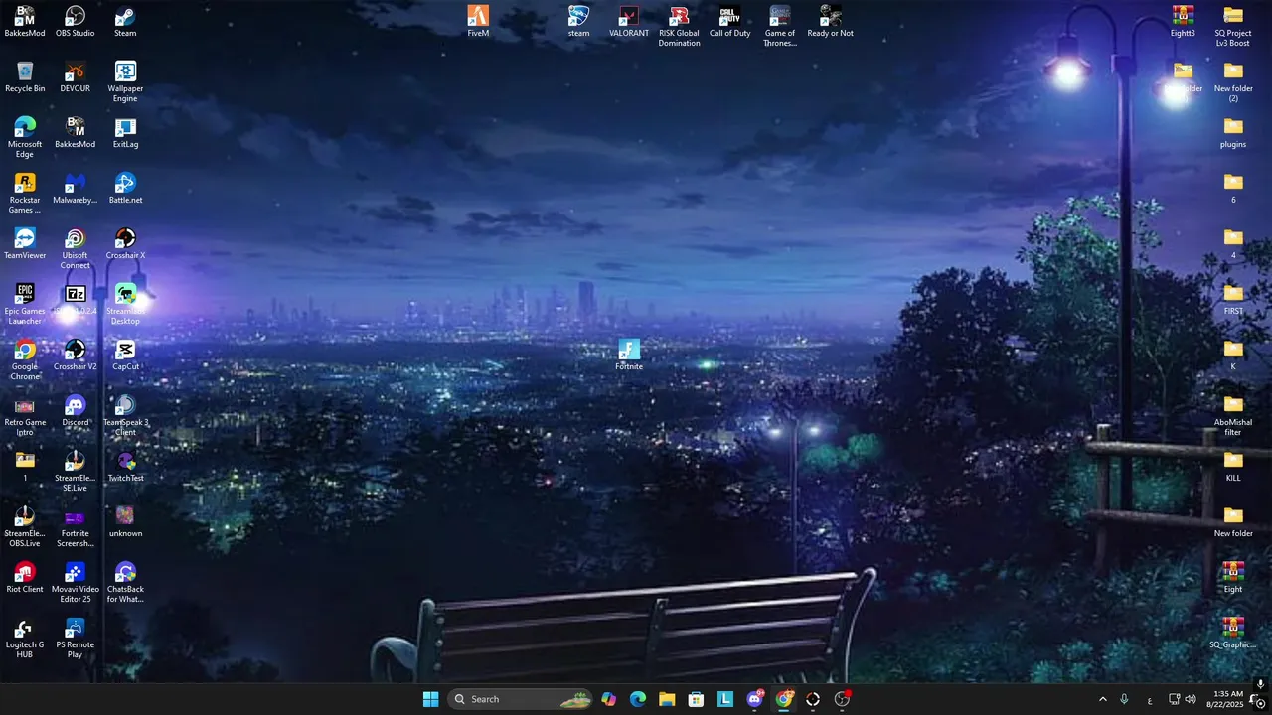Click the tray microphone icon
Viewport: 1272px width, 715px height.
tap(1124, 699)
